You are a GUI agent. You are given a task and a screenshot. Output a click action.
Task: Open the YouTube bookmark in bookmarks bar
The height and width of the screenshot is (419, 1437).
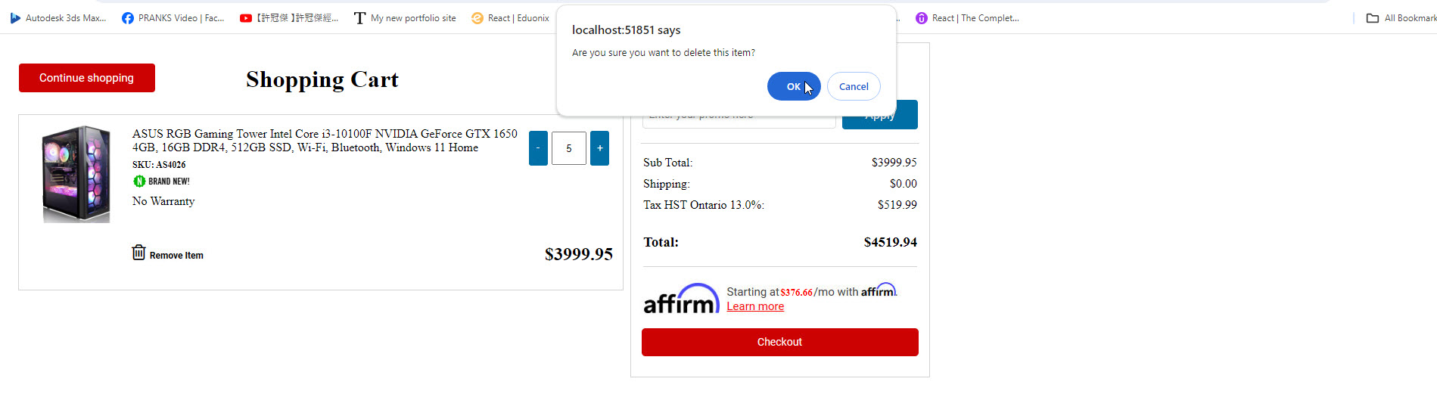(289, 18)
